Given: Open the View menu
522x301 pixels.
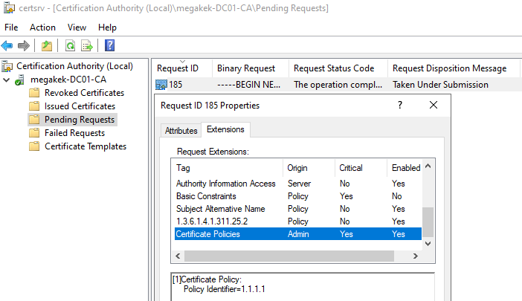Looking at the screenshot, I should [77, 27].
